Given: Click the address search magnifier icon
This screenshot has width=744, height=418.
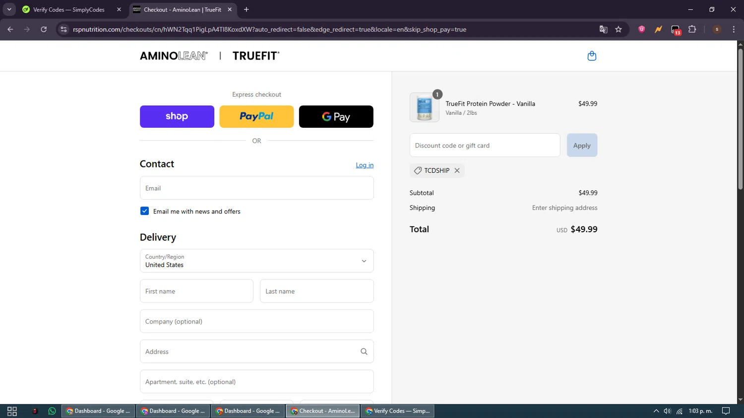Looking at the screenshot, I should click(364, 352).
